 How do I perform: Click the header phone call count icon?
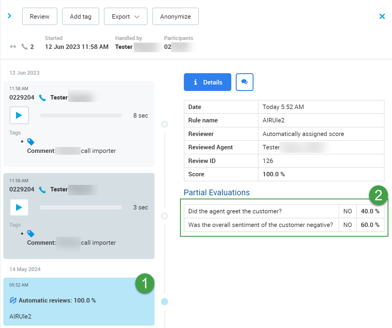tap(24, 47)
